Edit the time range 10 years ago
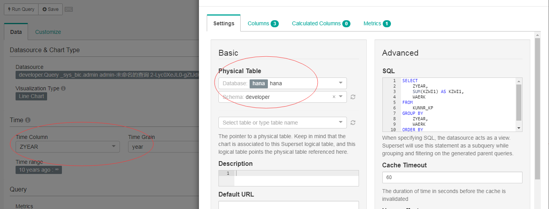Screen dimensions: 549x209 [x=39, y=170]
